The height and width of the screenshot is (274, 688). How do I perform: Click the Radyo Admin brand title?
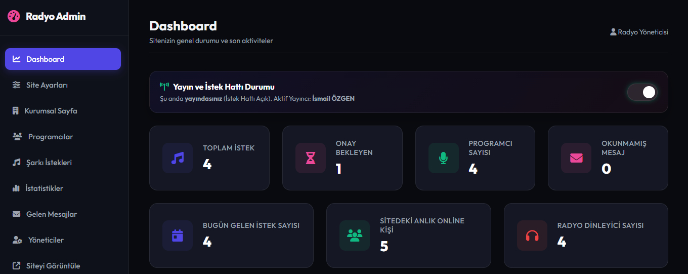(x=56, y=16)
